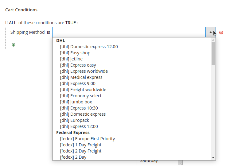Collapse the shipping method dropdown arrow

point(210,32)
